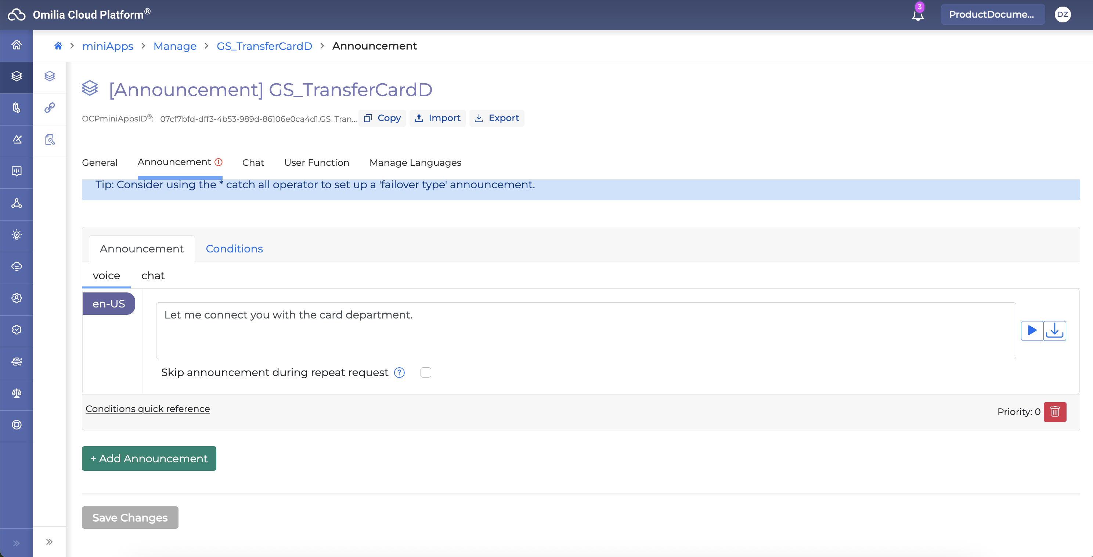Open help tooltip for skip announcement

tap(399, 372)
